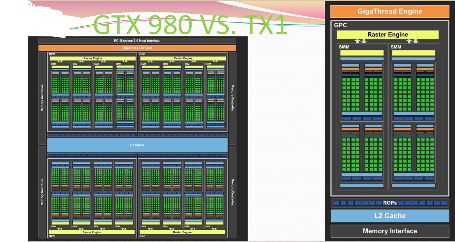Image resolution: width=455 pixels, height=242 pixels.
Task: Select the PCI Express 3.0 Host Interface bar
Action: coord(137,41)
